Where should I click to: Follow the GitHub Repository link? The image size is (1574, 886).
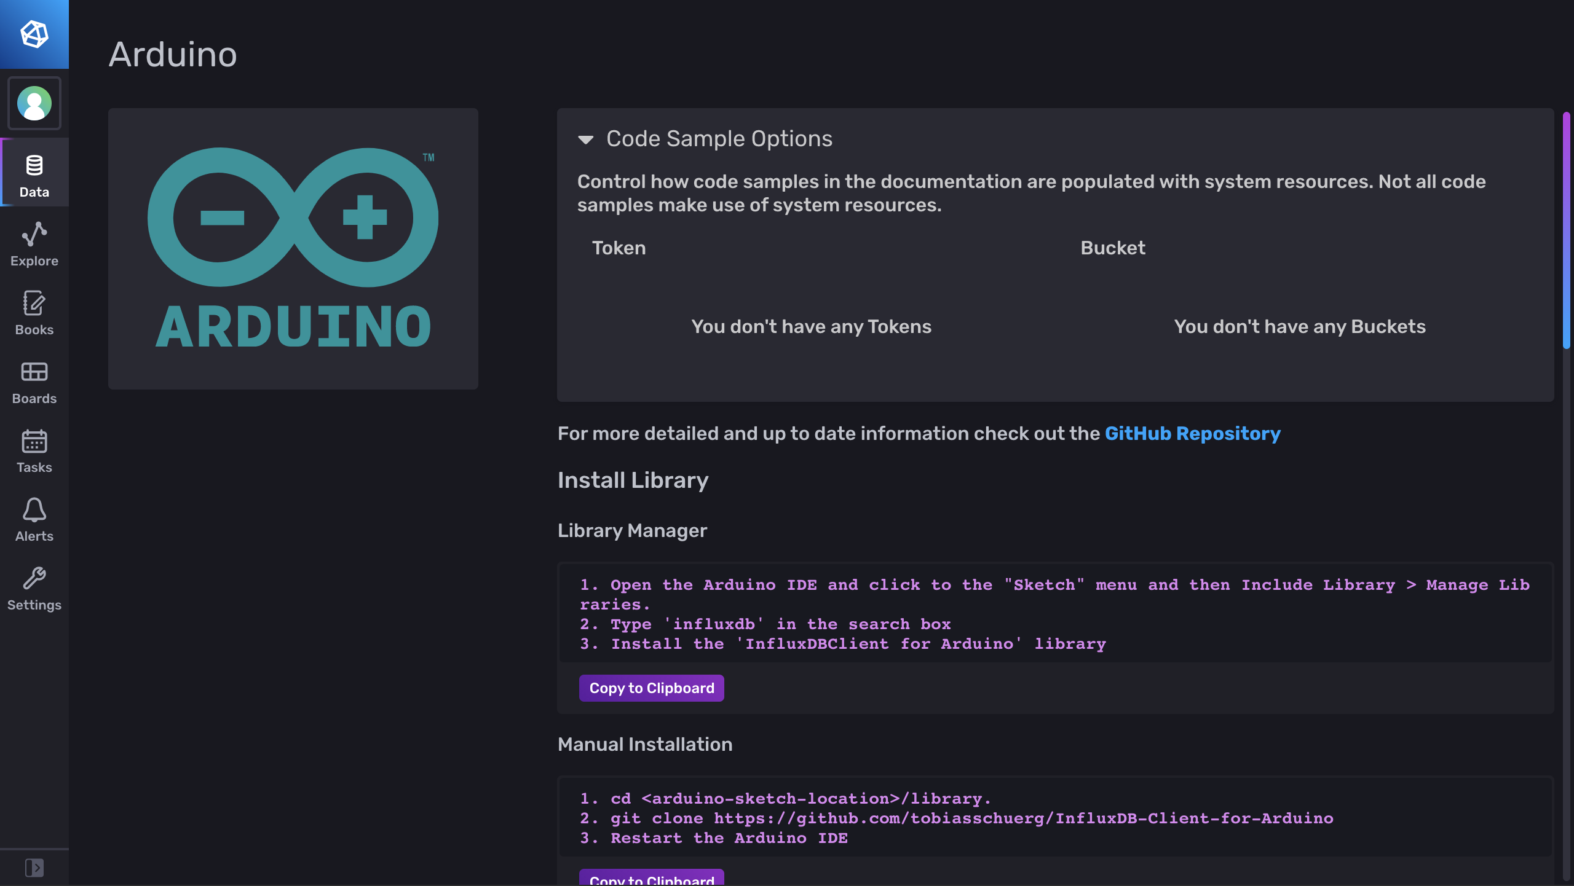pyautogui.click(x=1192, y=433)
